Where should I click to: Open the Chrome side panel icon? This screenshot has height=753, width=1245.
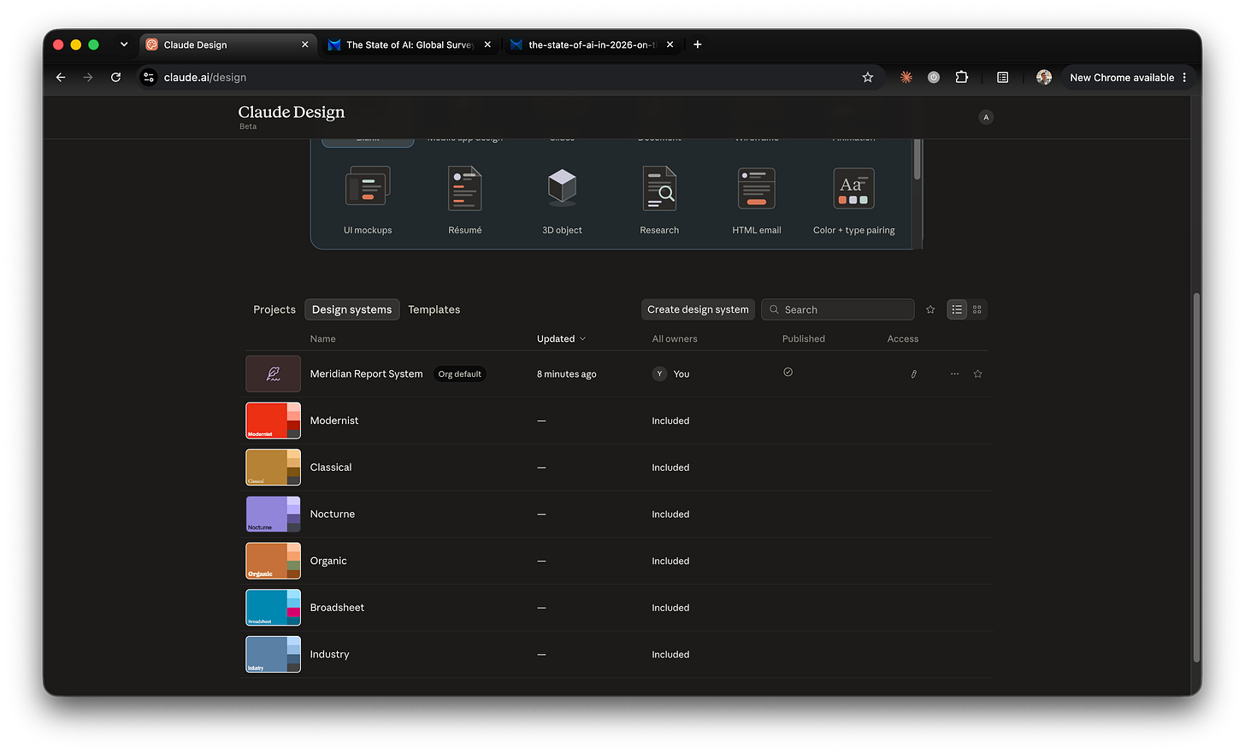tap(1003, 77)
